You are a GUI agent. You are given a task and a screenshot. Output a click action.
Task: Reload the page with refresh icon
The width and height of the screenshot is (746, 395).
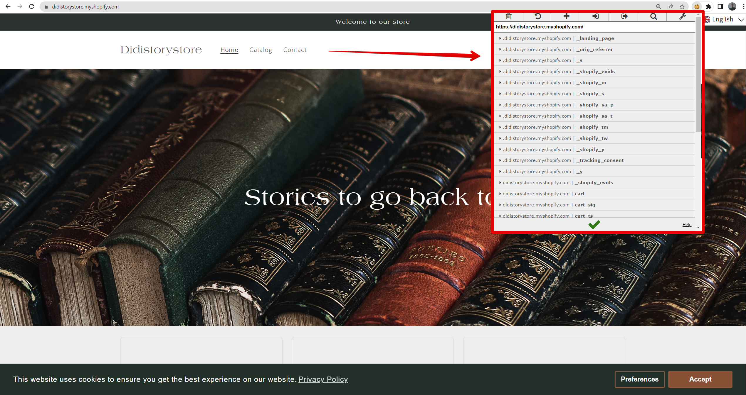click(32, 6)
